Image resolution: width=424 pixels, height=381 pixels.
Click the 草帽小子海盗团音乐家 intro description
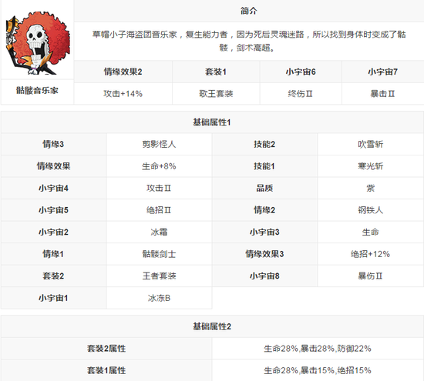tap(249, 41)
